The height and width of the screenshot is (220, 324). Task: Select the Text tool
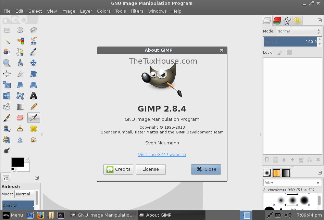33,96
